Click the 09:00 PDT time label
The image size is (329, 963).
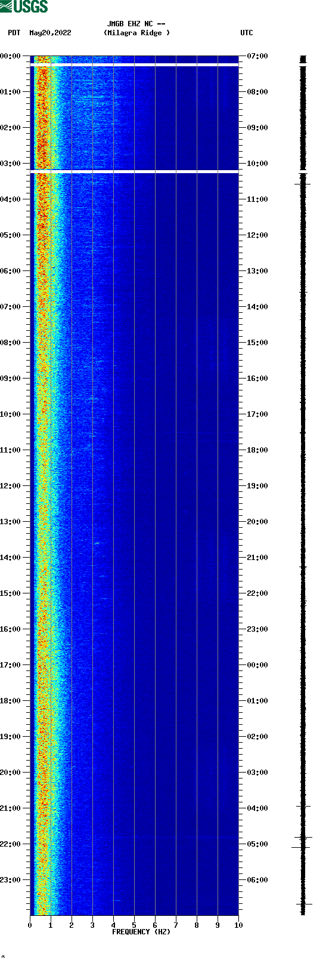[11, 379]
